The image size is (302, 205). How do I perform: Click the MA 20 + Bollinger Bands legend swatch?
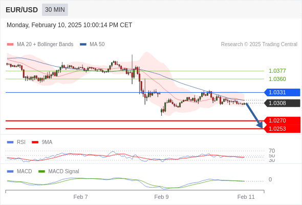(10, 45)
